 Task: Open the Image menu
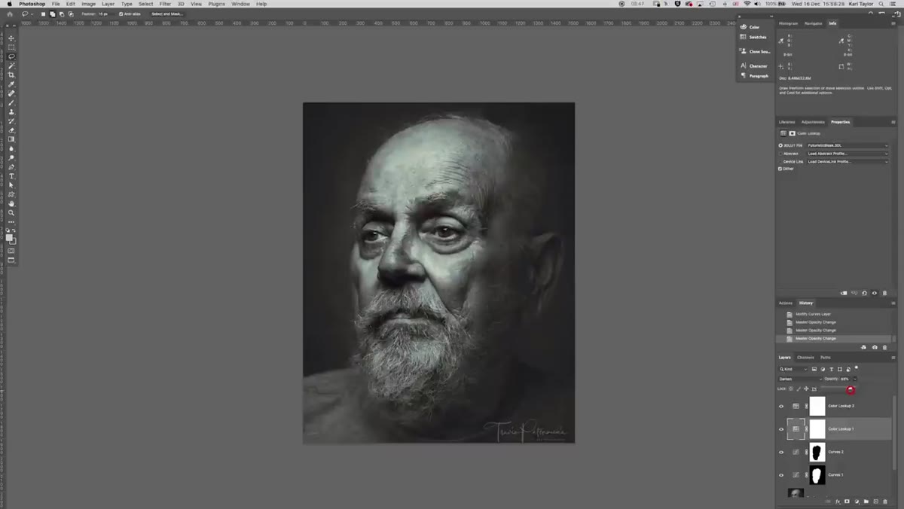[88, 4]
